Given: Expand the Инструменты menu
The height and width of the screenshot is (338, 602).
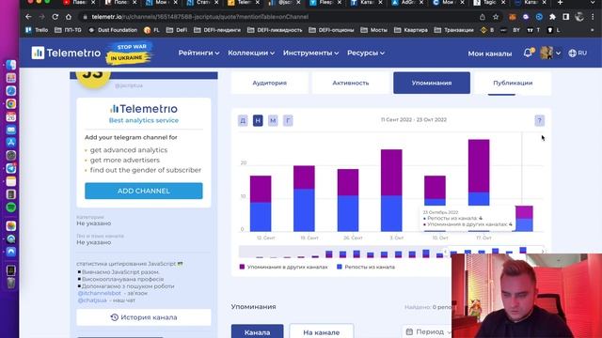Looking at the screenshot, I should 310,53.
